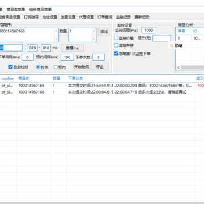Select order row submitted at 21:59:59.914

coord(102,86)
